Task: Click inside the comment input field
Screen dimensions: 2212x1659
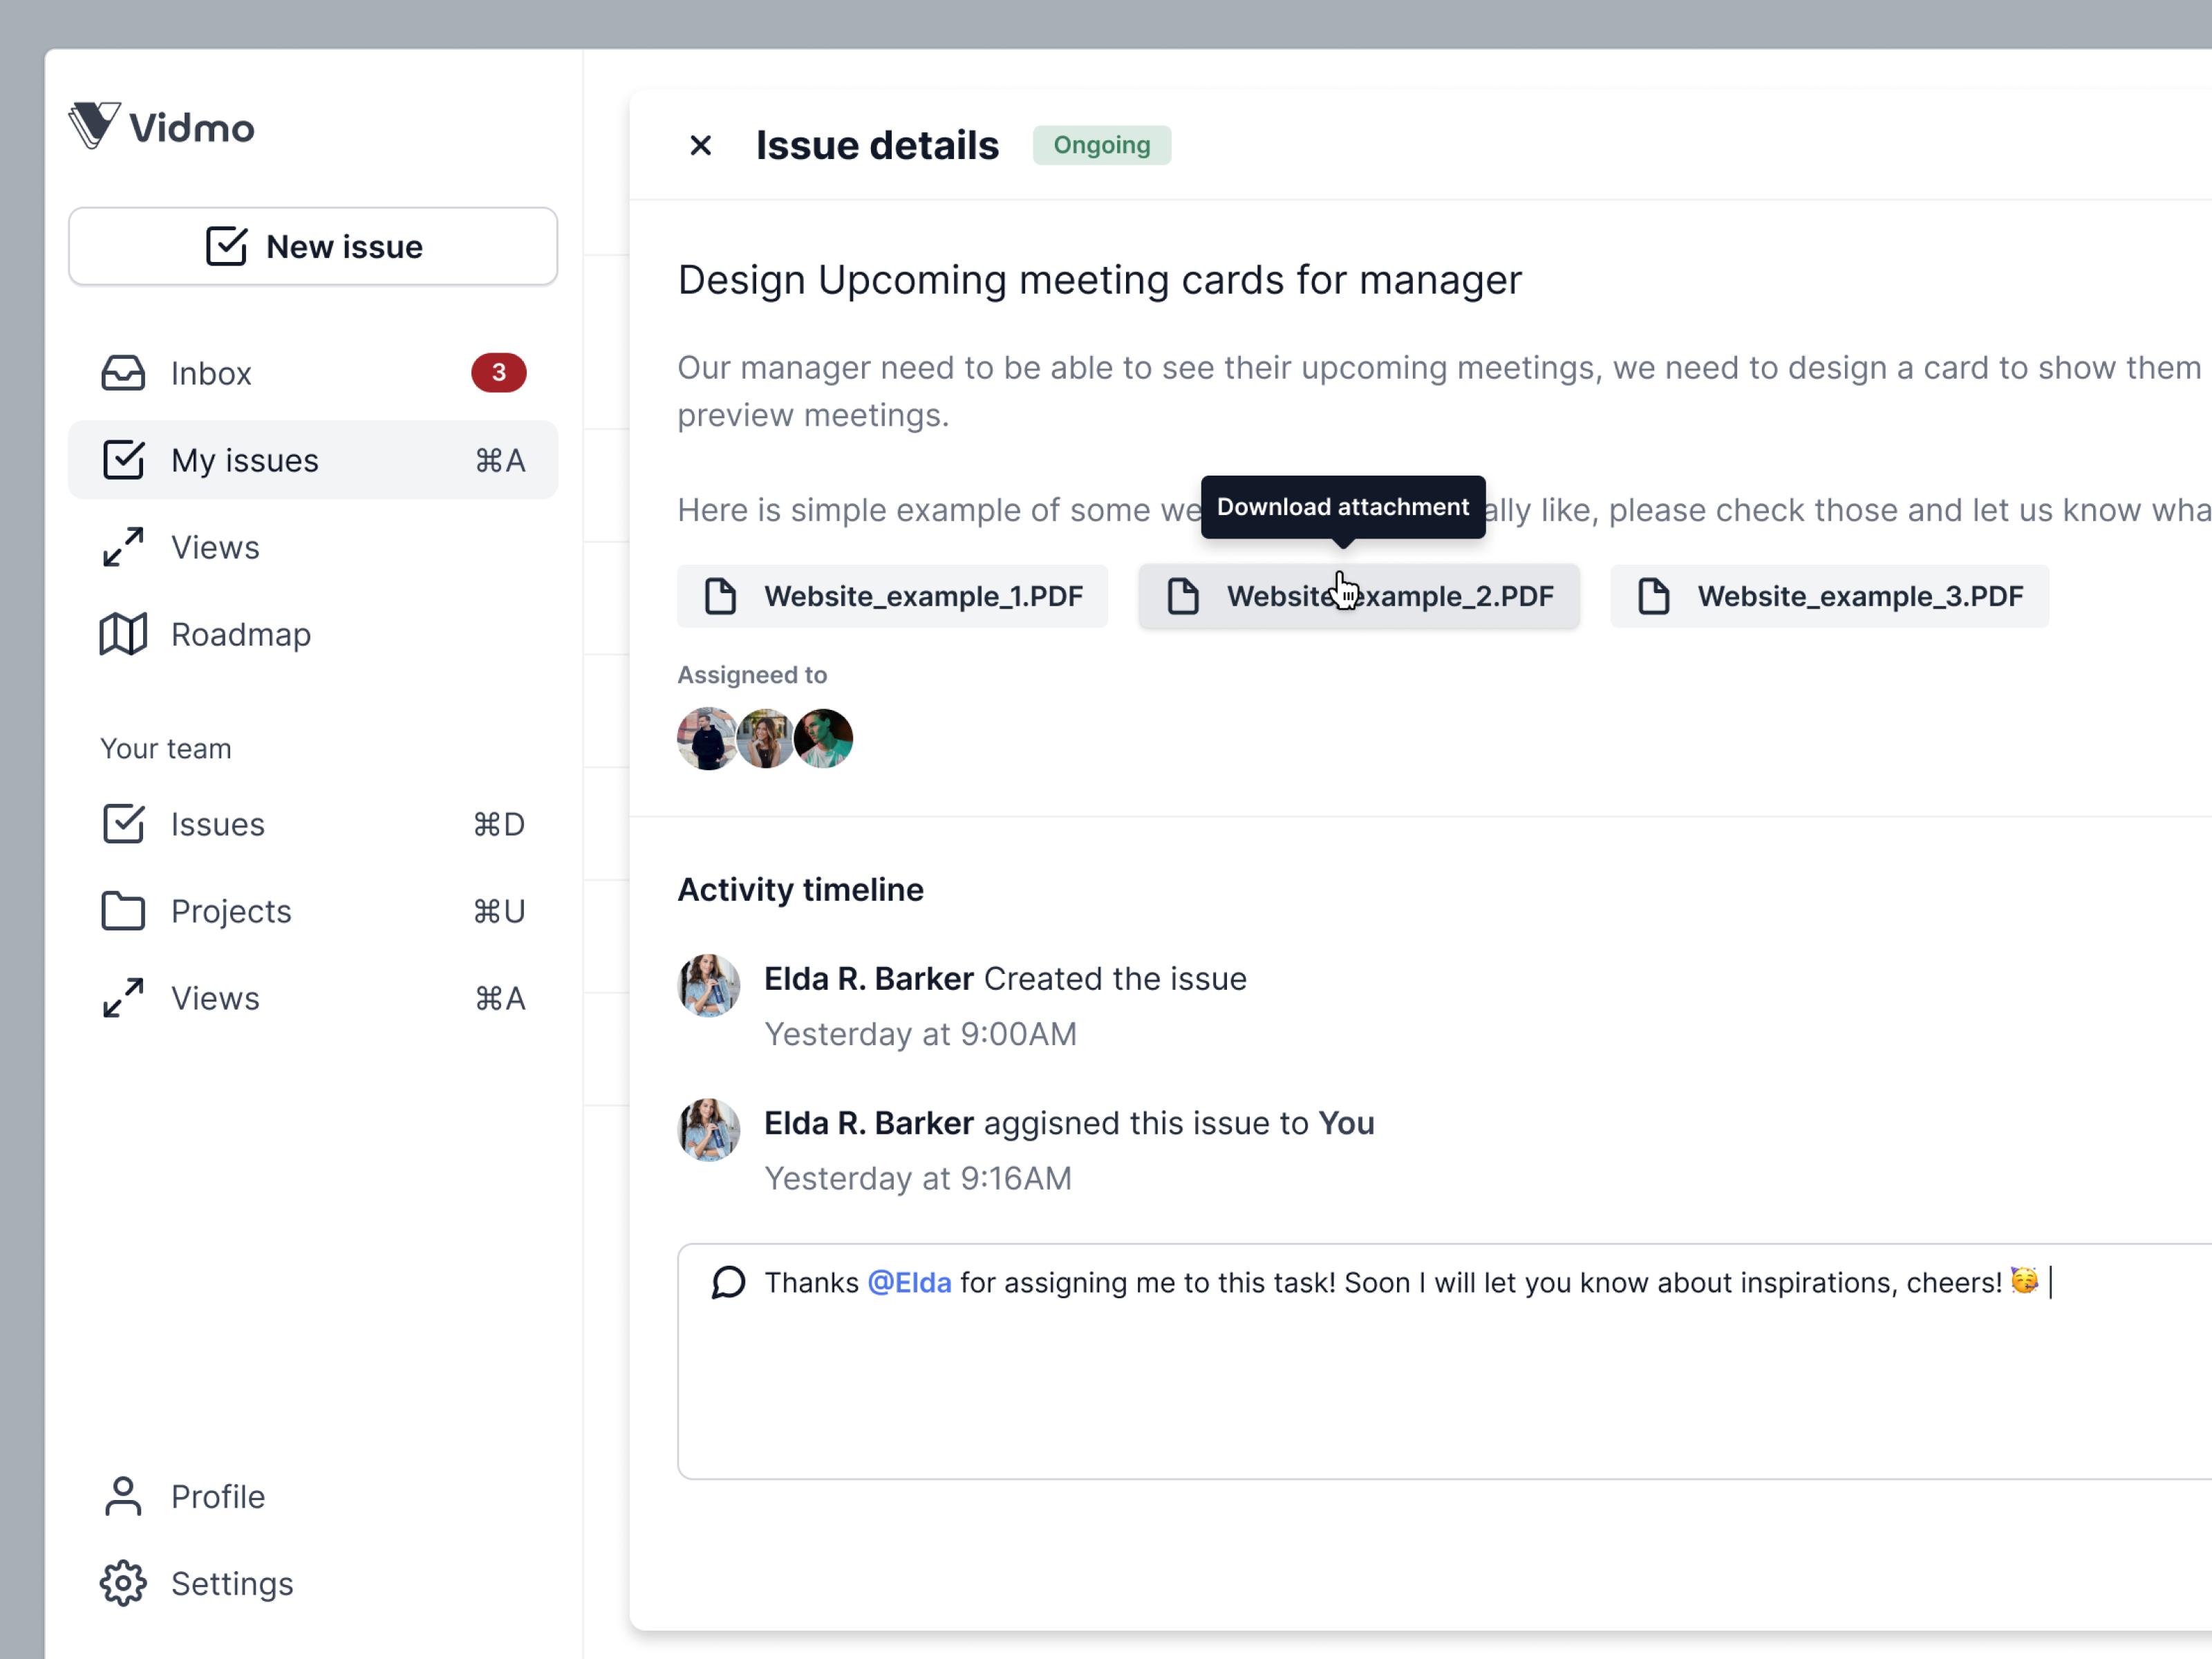Action: [1400, 1380]
